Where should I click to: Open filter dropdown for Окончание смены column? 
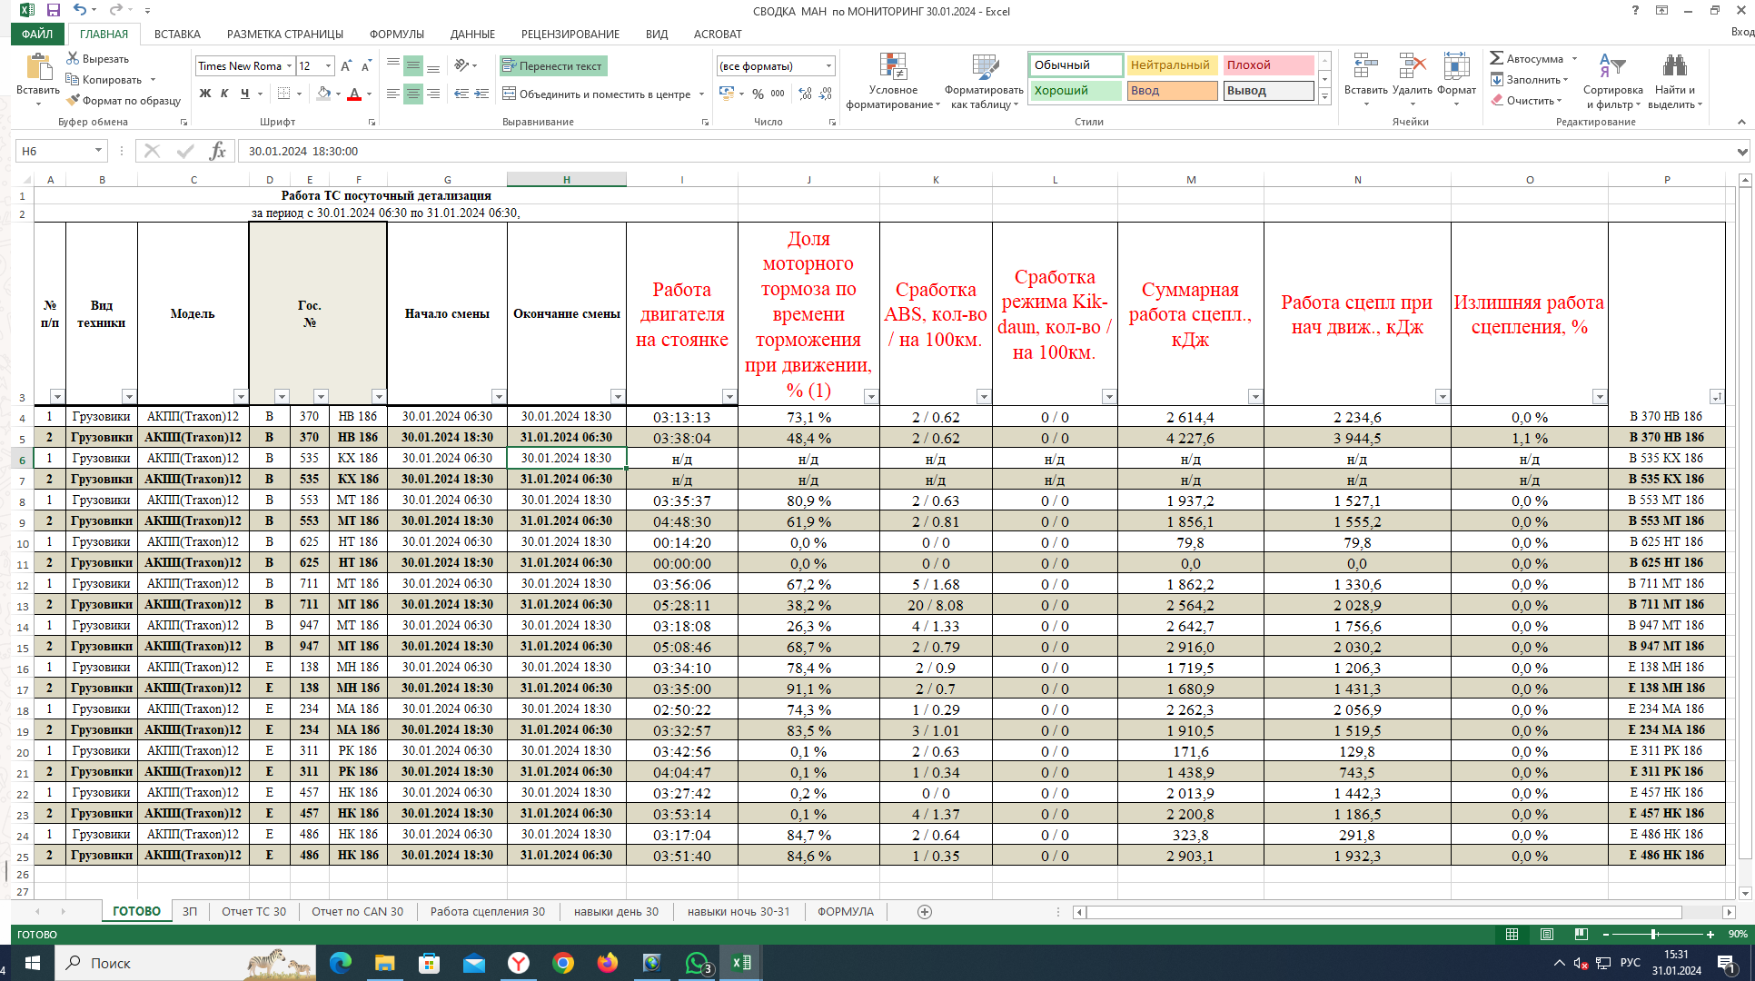pyautogui.click(x=618, y=396)
